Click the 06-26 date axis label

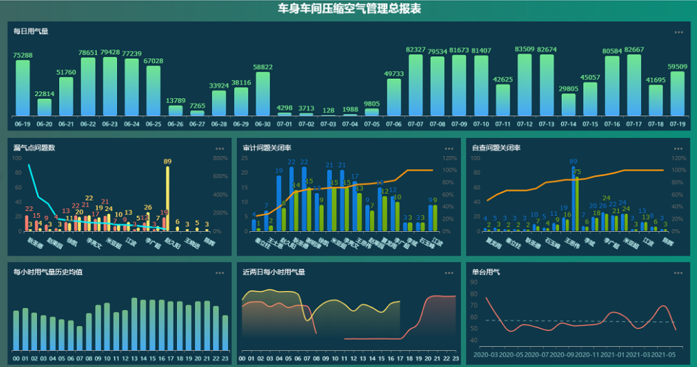176,124
